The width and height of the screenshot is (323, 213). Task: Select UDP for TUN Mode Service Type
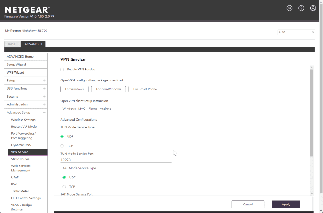coord(62,137)
